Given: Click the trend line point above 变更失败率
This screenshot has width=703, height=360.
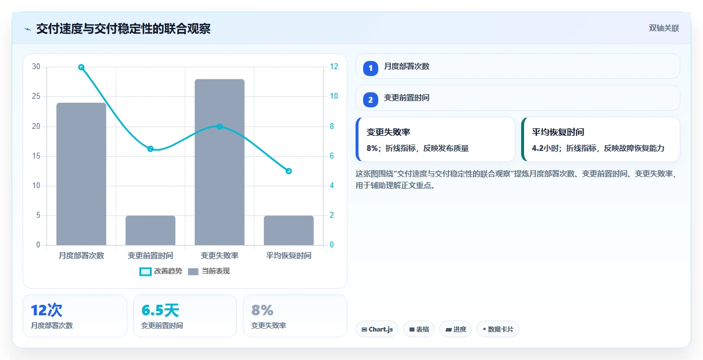Looking at the screenshot, I should click(x=220, y=127).
